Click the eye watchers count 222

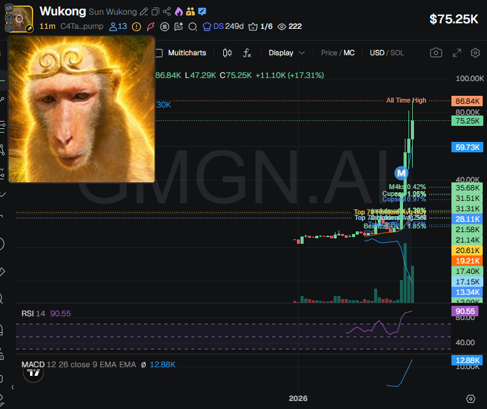click(x=290, y=26)
